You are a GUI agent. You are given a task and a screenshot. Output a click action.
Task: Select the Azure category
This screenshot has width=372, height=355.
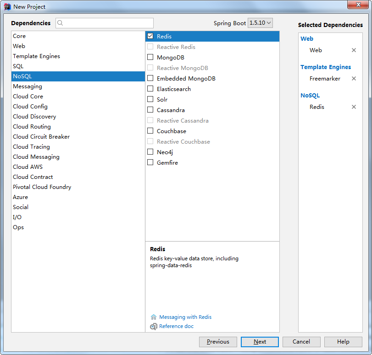click(x=78, y=197)
